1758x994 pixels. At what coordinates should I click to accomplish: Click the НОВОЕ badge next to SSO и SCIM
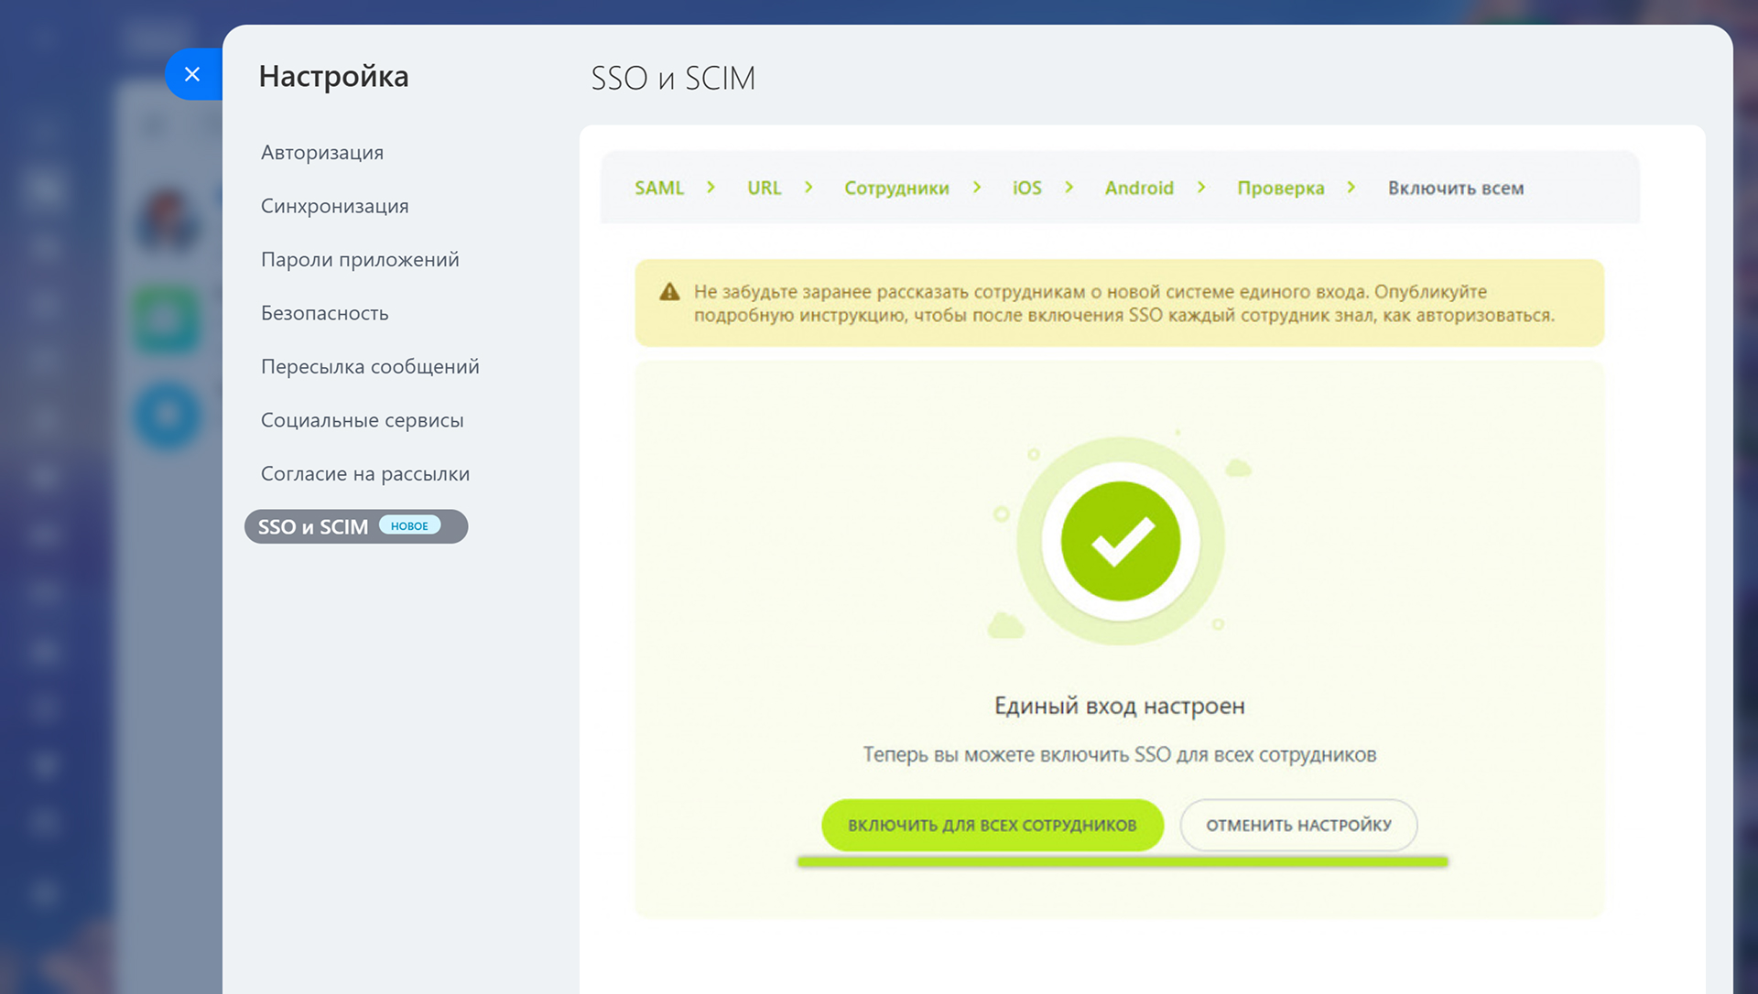click(x=409, y=525)
